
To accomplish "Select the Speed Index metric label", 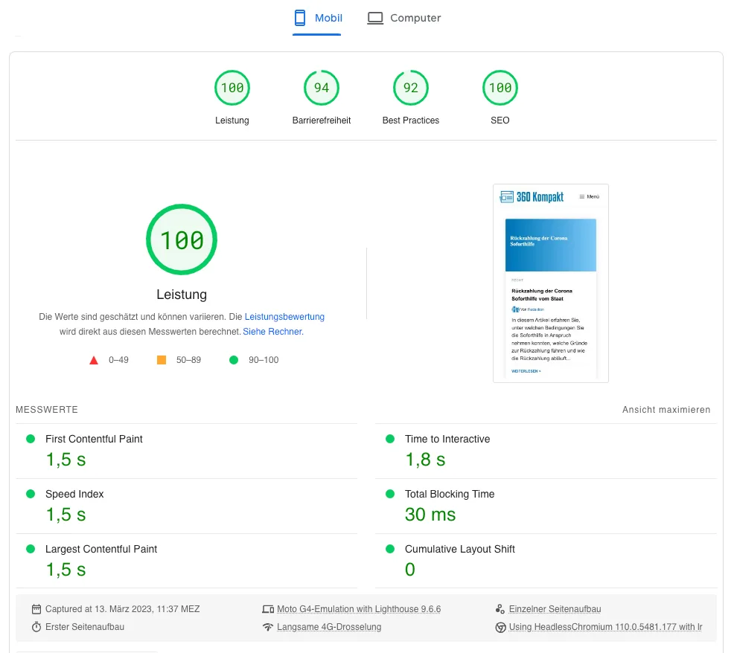I will coord(74,495).
